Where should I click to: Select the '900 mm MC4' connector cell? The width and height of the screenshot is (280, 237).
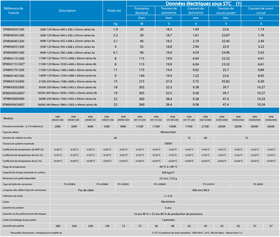click(x=201, y=190)
